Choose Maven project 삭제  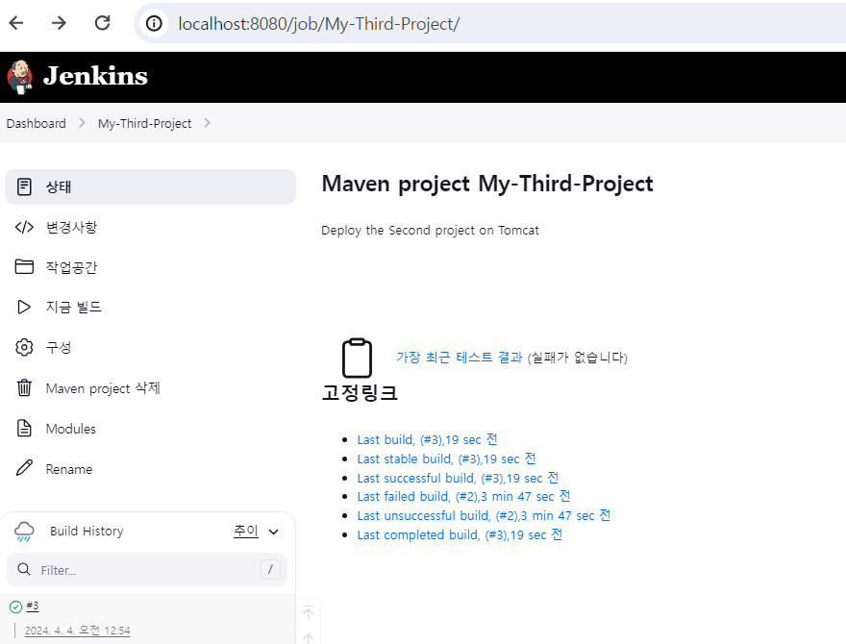click(x=103, y=387)
